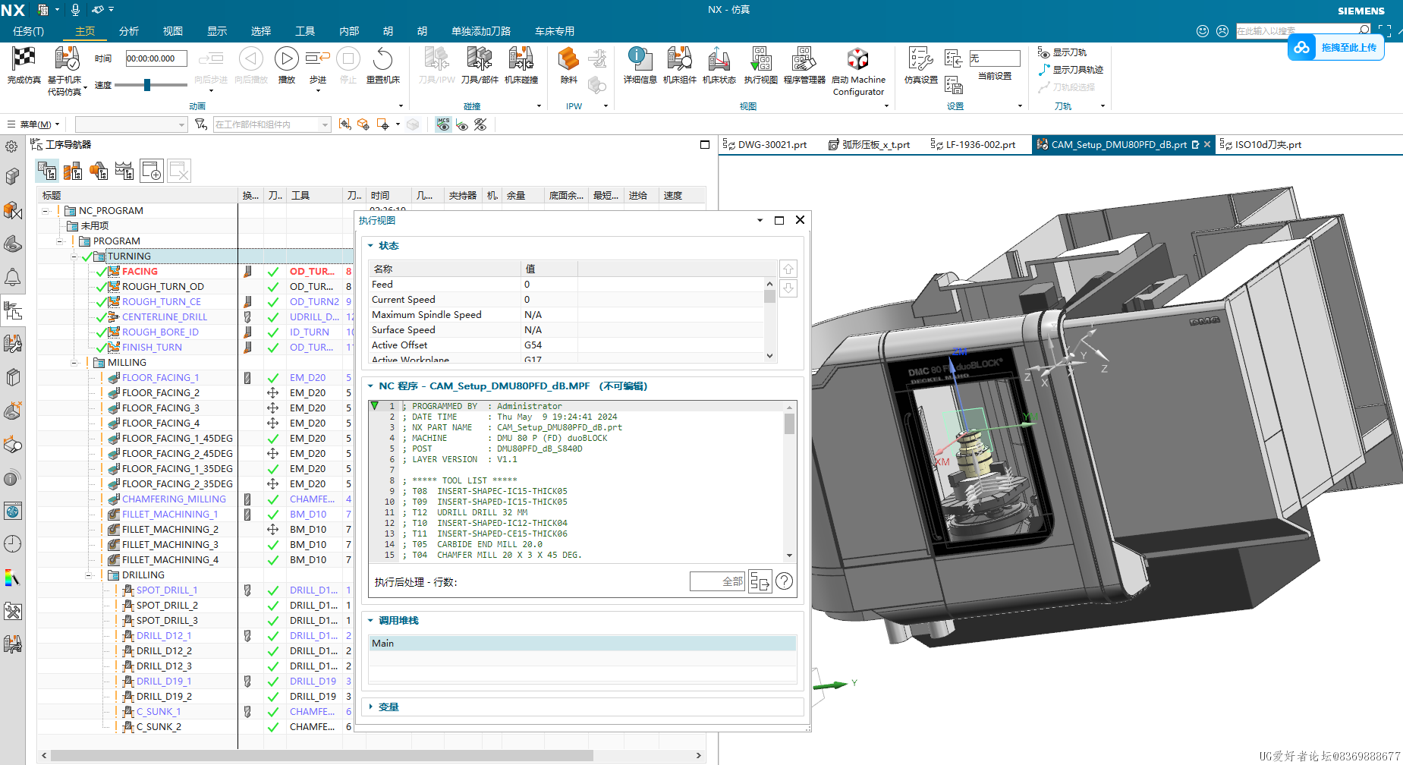
Task: Open the 当前设置 dropdown field
Action: pos(994,58)
